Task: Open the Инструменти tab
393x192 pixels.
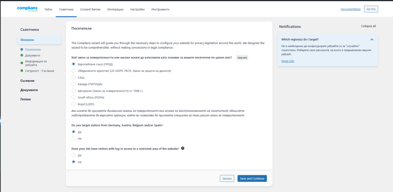Action: coord(160,9)
